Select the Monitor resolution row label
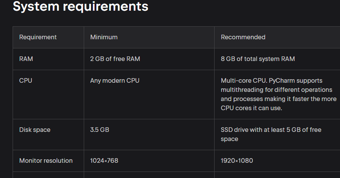 [x=46, y=161]
